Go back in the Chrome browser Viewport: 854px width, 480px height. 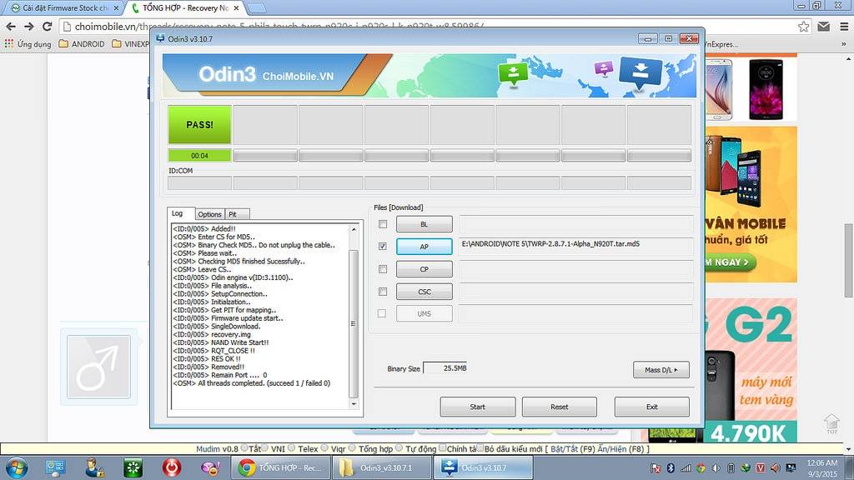point(11,26)
